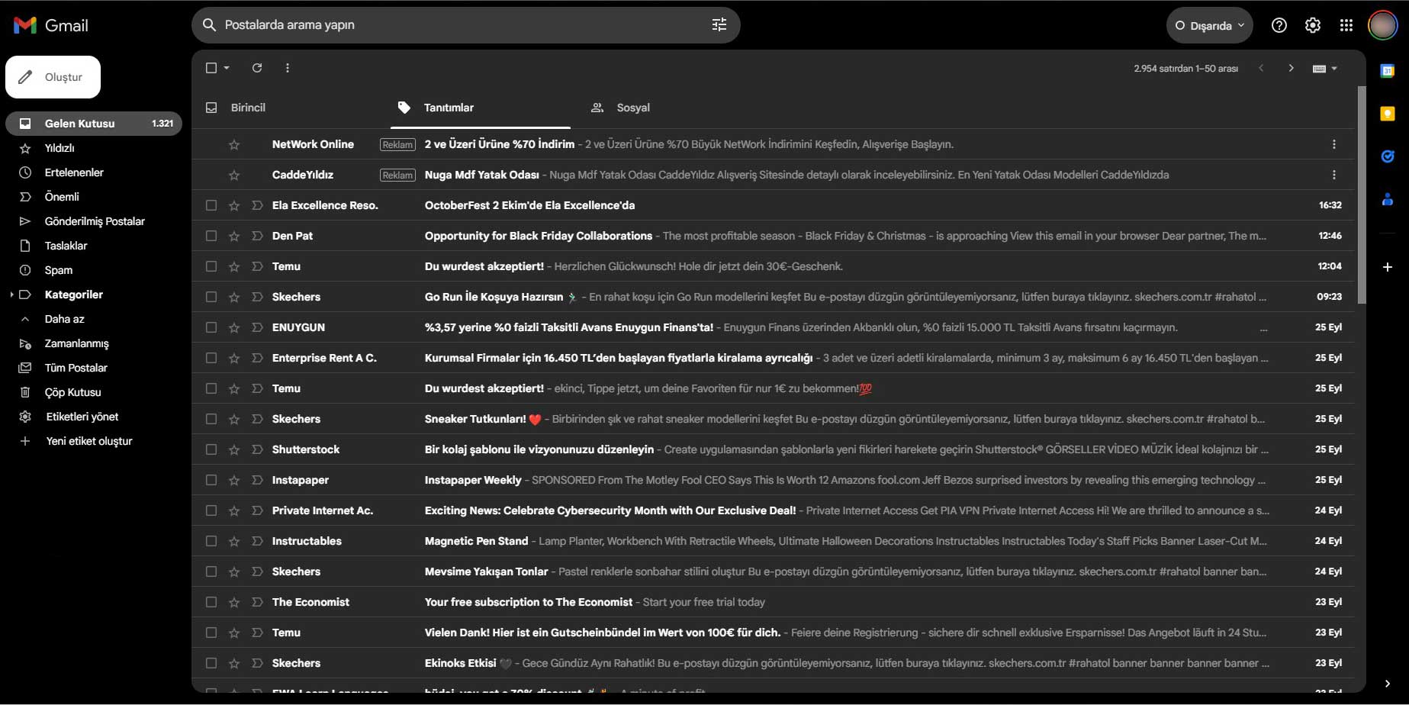Click the vertical scrollbar of mail list
The height and width of the screenshot is (705, 1409).
1362,195
